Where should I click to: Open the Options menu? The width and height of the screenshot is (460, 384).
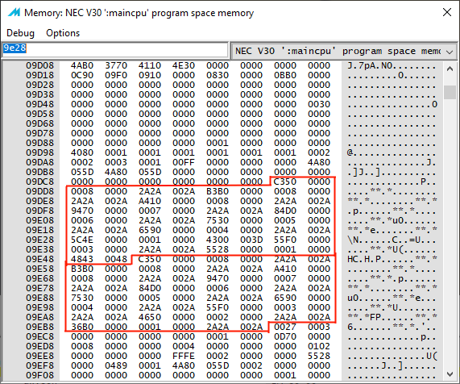(63, 33)
